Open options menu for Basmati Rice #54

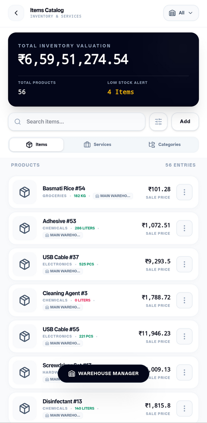tap(184, 192)
